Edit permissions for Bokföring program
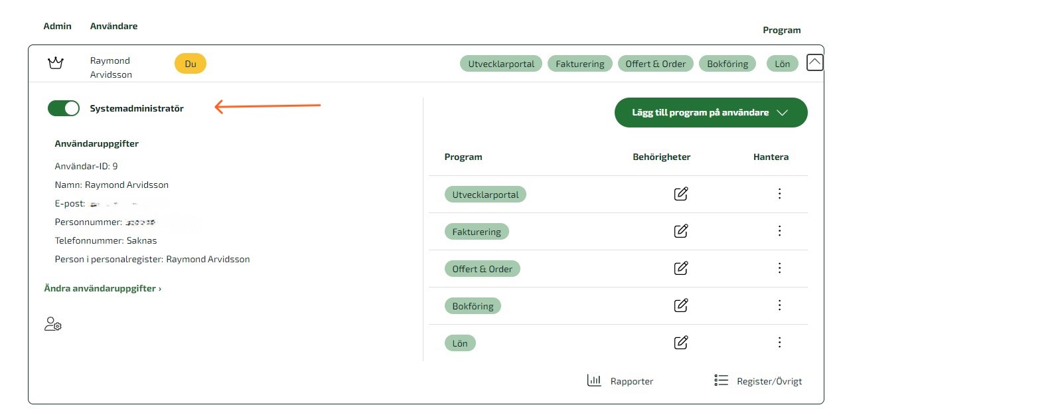Screen dimensions: 1062x409 (x=680, y=305)
